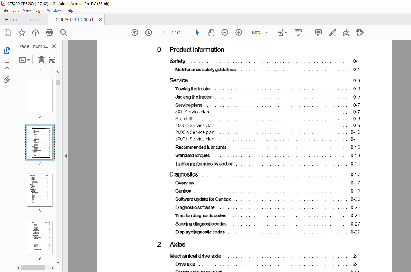Click 'Diagnostic software' contents entry
This screenshot has width=411, height=272.
pyautogui.click(x=195, y=208)
